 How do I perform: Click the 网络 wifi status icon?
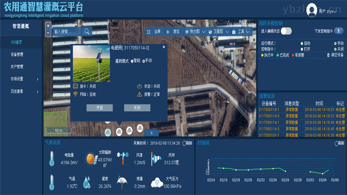(76, 94)
